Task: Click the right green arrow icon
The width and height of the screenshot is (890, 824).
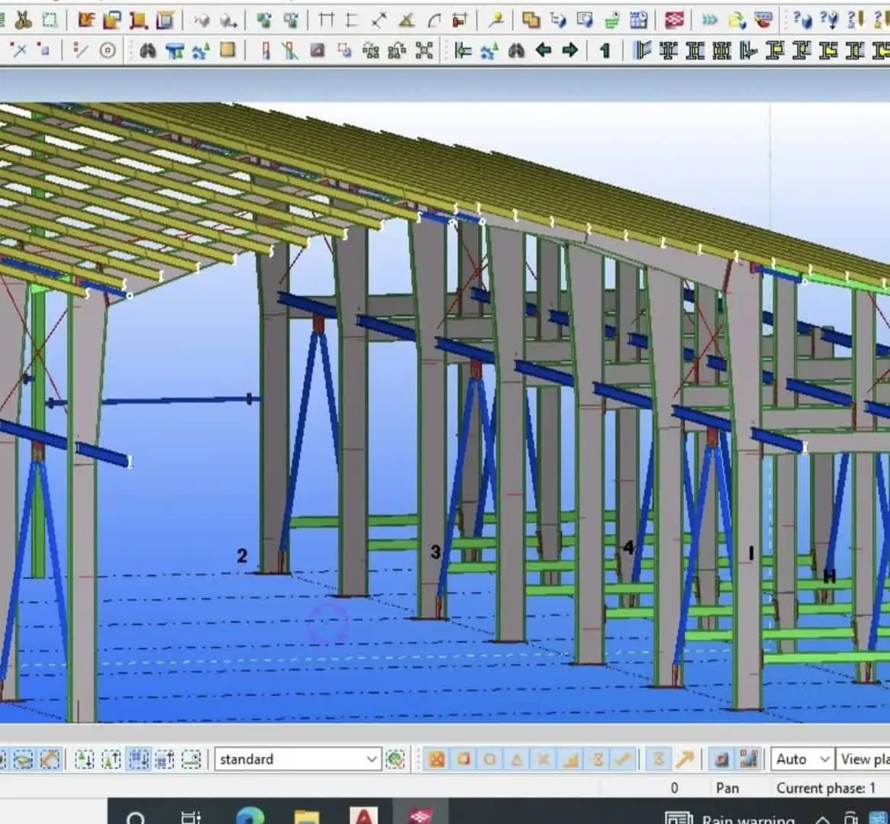Action: pos(569,51)
